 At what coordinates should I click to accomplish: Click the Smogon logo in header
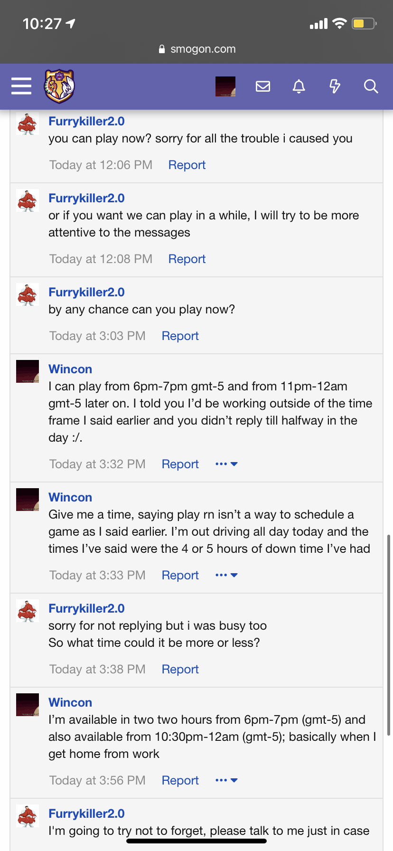pos(59,86)
